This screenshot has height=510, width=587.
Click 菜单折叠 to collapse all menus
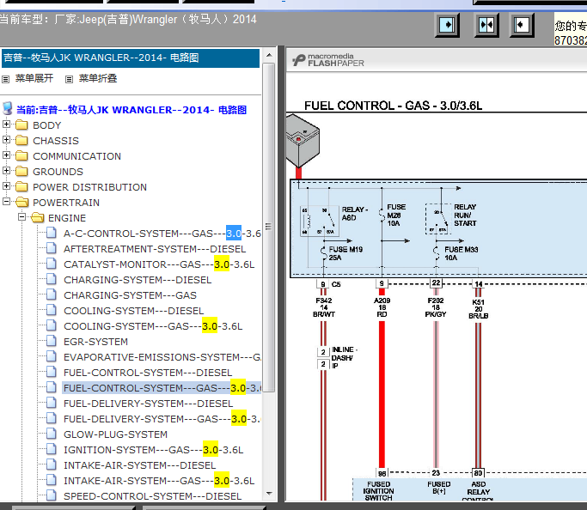point(98,78)
